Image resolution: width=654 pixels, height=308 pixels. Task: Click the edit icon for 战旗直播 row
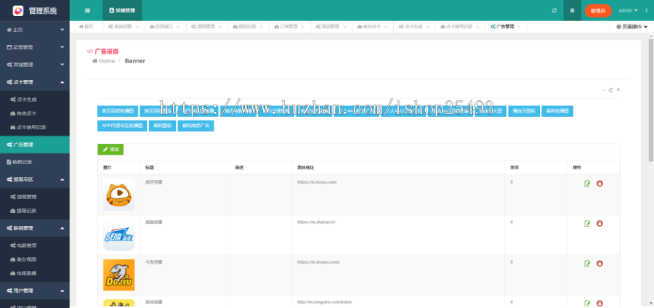click(x=587, y=223)
